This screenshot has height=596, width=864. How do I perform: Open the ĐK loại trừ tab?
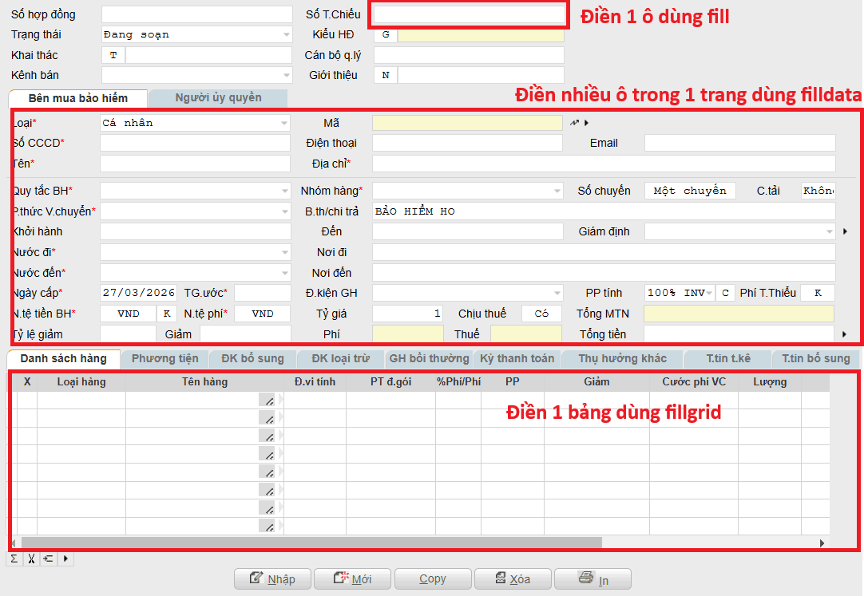pos(340,359)
